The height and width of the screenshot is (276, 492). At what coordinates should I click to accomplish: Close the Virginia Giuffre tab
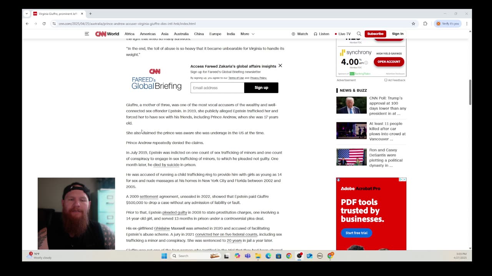pyautogui.click(x=82, y=14)
